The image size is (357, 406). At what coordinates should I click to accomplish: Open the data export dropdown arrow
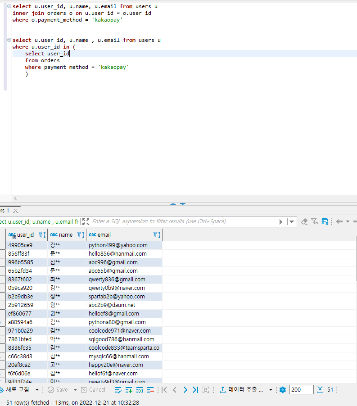tap(271, 390)
